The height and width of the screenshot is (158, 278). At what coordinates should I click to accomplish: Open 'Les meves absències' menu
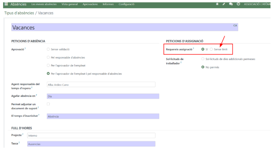[x=43, y=4]
